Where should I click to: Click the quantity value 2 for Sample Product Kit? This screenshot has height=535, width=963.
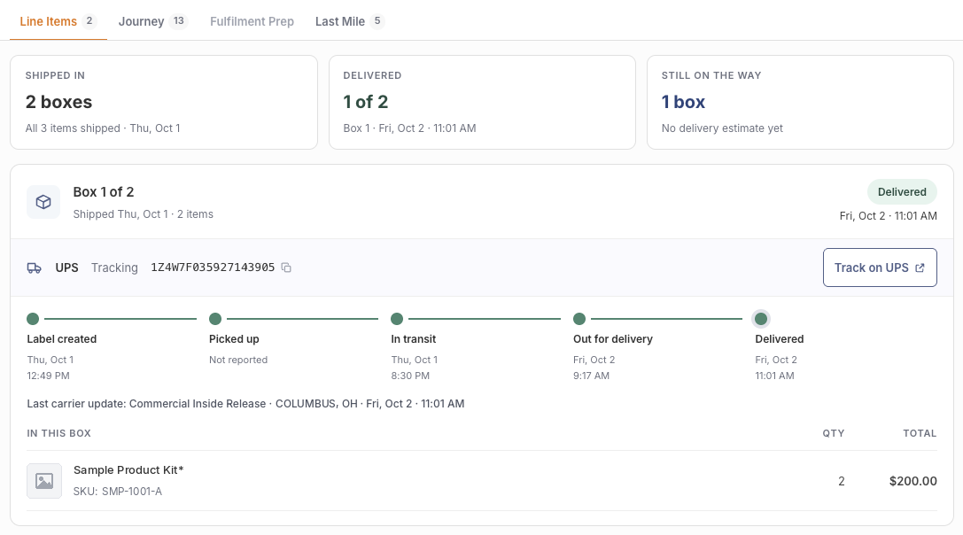pyautogui.click(x=842, y=481)
